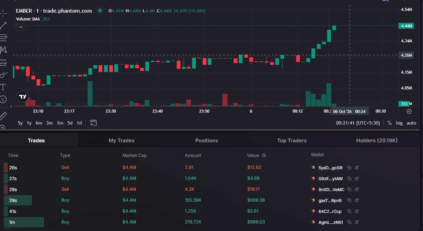Open timezone menu UTC+5:30
The height and width of the screenshot is (231, 423).
coord(358,123)
